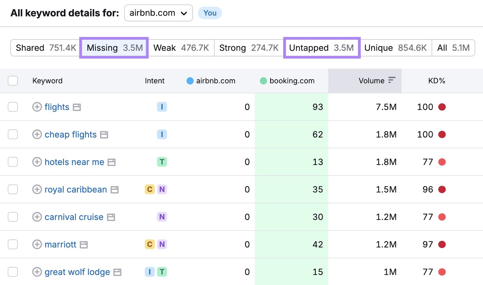Open the "hotels near me" keyword link
This screenshot has height=285, width=483.
(x=74, y=162)
